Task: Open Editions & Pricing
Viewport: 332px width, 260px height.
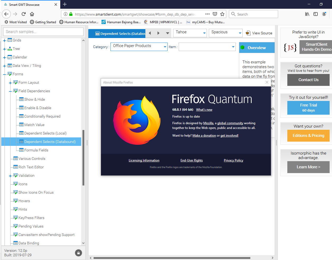Action: 308,136
